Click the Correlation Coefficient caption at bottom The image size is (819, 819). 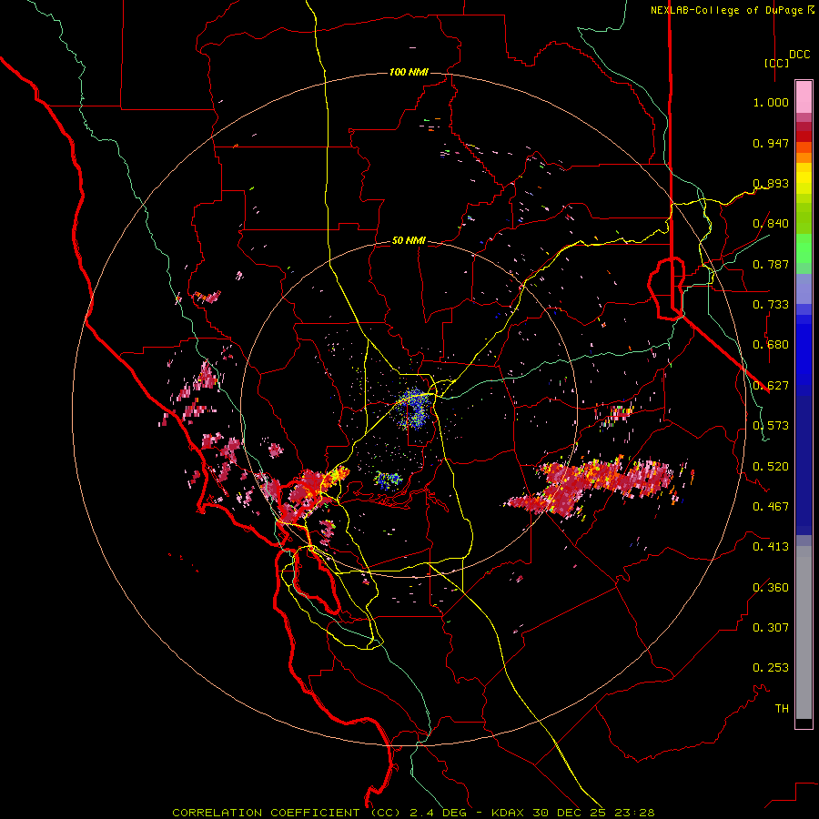pos(413,813)
